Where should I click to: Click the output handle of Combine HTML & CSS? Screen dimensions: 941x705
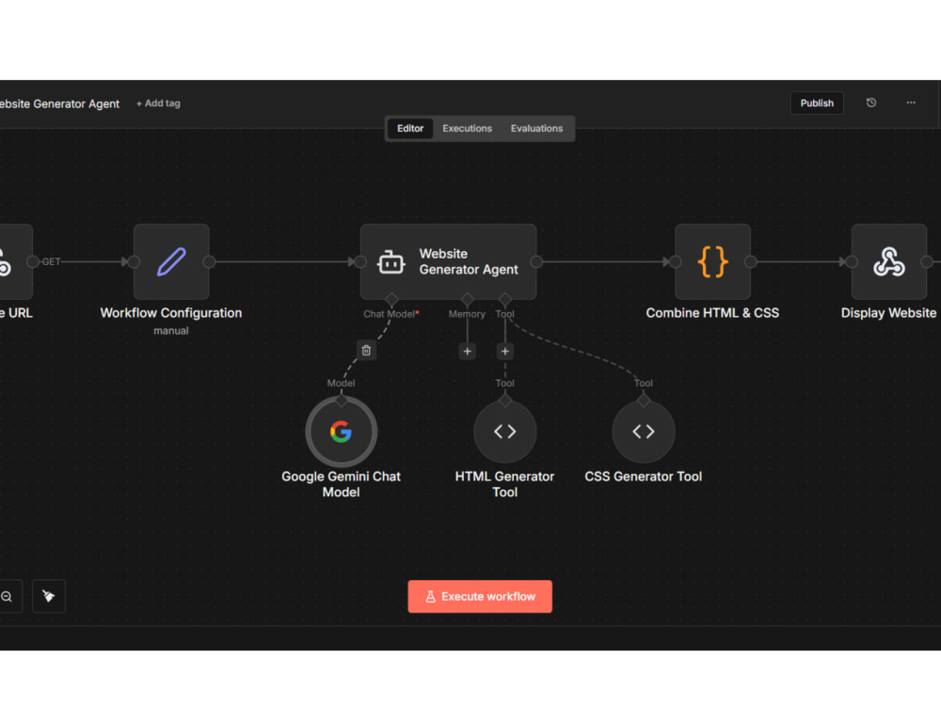(750, 261)
